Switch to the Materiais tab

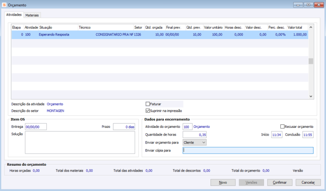click(32, 15)
